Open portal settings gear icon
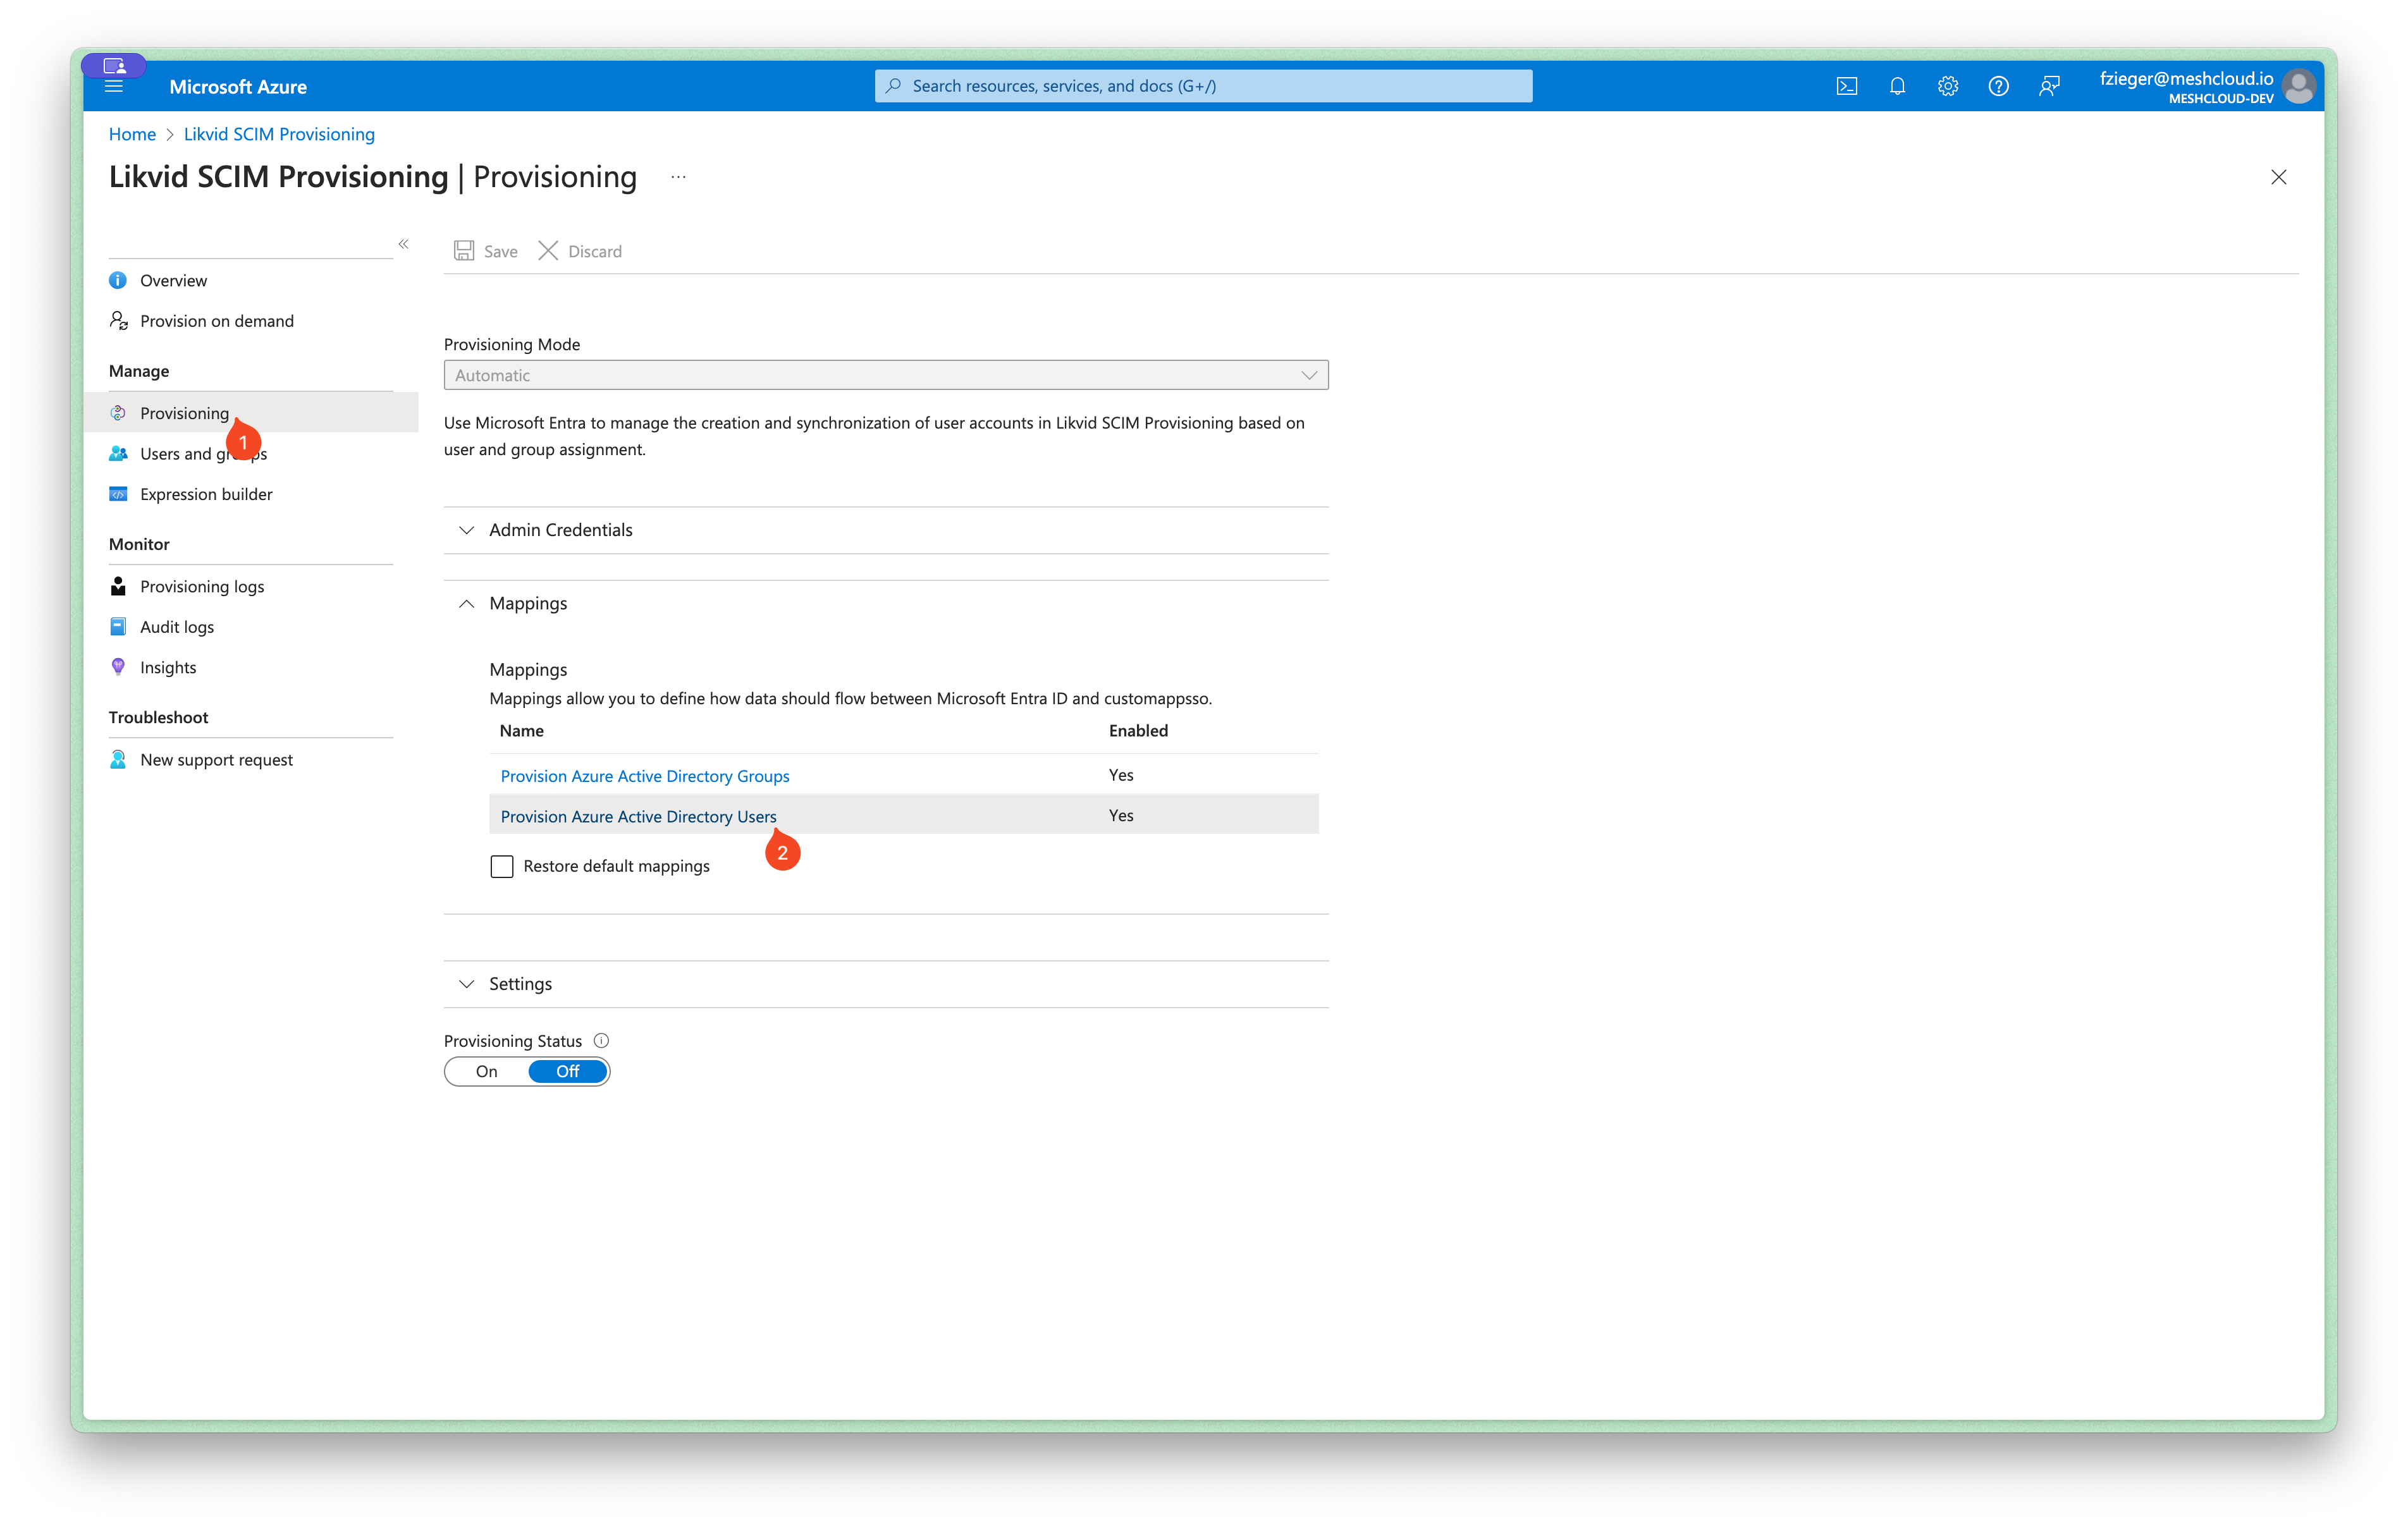 click(1947, 86)
